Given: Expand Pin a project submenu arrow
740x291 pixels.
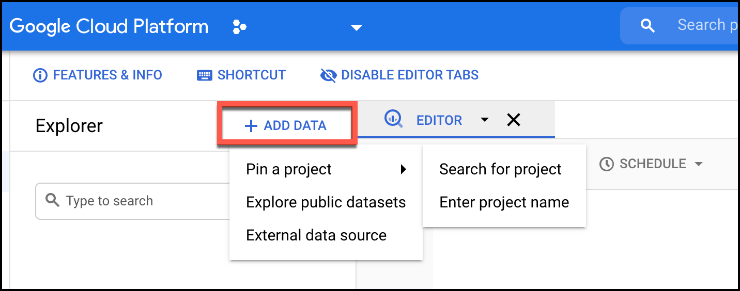Looking at the screenshot, I should click(x=404, y=169).
